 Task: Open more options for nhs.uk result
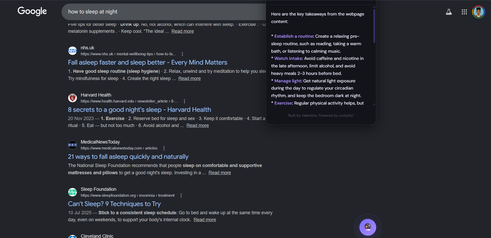(182, 54)
